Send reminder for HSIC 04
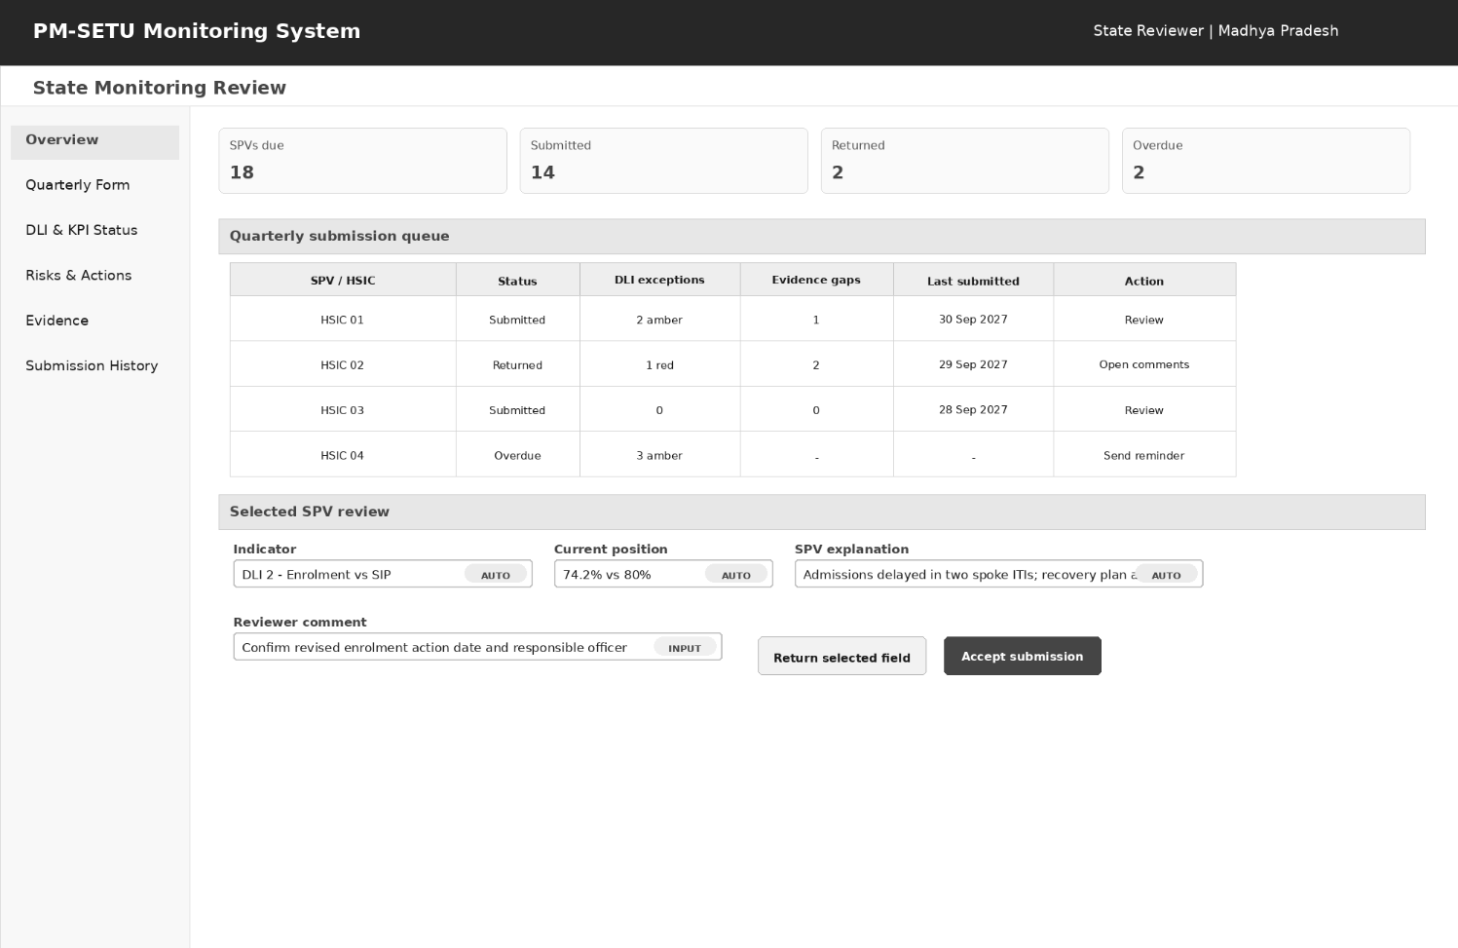 [1143, 455]
